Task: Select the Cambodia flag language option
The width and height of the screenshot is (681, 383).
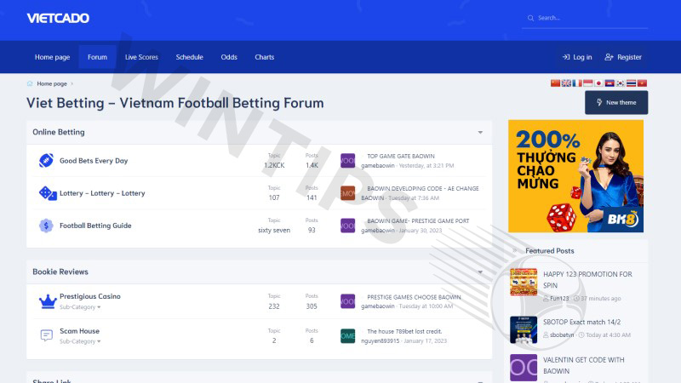Action: (609, 83)
